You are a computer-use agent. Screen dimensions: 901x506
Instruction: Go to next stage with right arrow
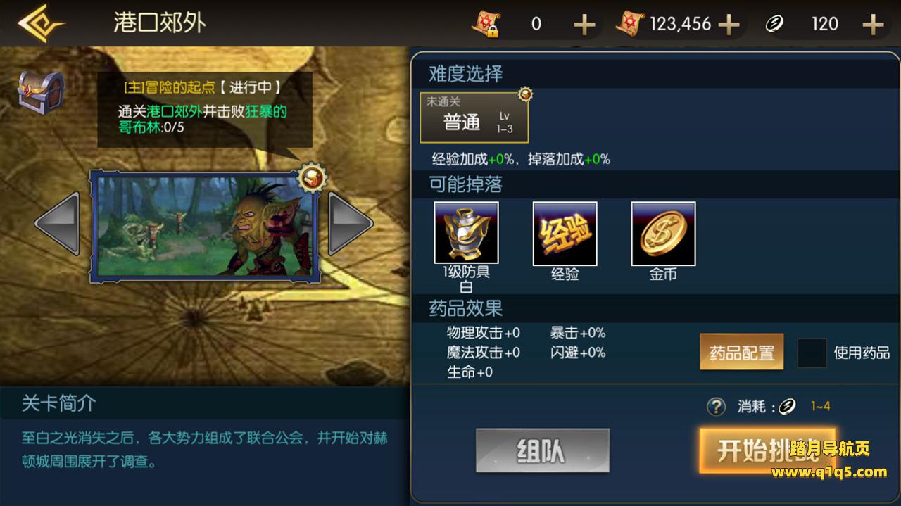click(350, 223)
